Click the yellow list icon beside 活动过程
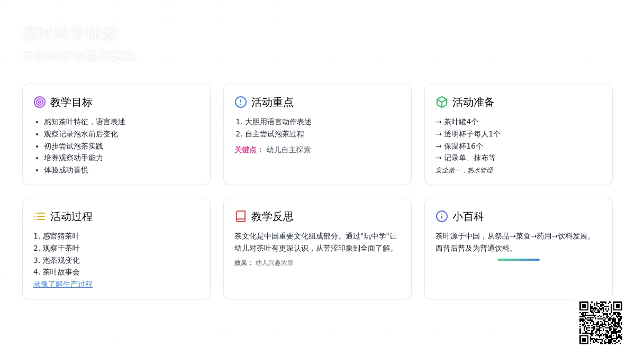 (x=40, y=216)
